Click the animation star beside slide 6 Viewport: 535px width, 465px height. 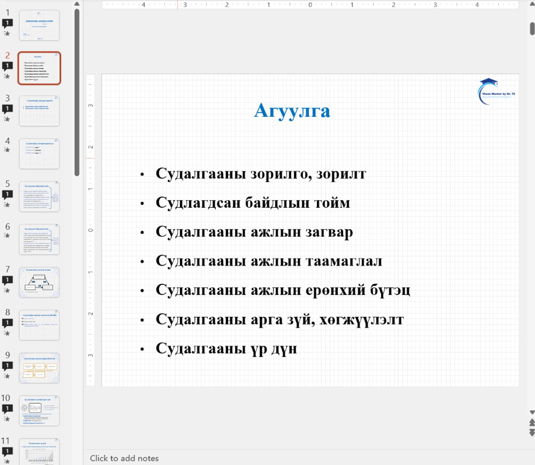(x=7, y=235)
